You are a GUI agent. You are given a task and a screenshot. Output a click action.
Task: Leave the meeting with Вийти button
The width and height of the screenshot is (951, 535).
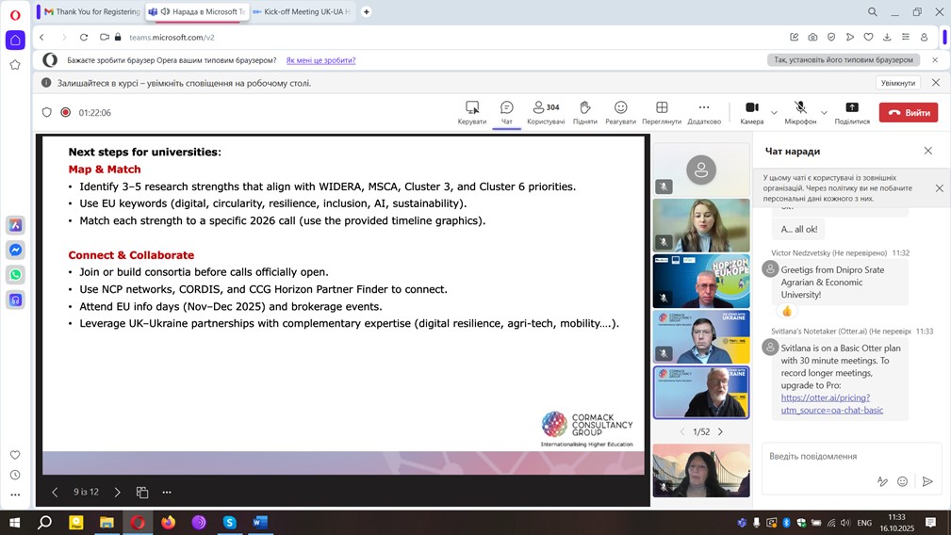click(909, 112)
